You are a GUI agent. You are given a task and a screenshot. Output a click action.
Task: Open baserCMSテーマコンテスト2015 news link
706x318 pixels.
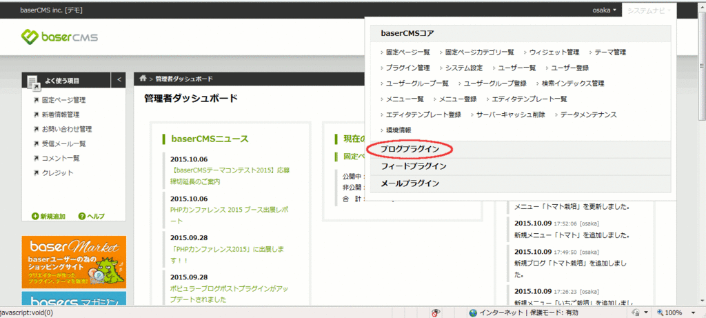(230, 176)
